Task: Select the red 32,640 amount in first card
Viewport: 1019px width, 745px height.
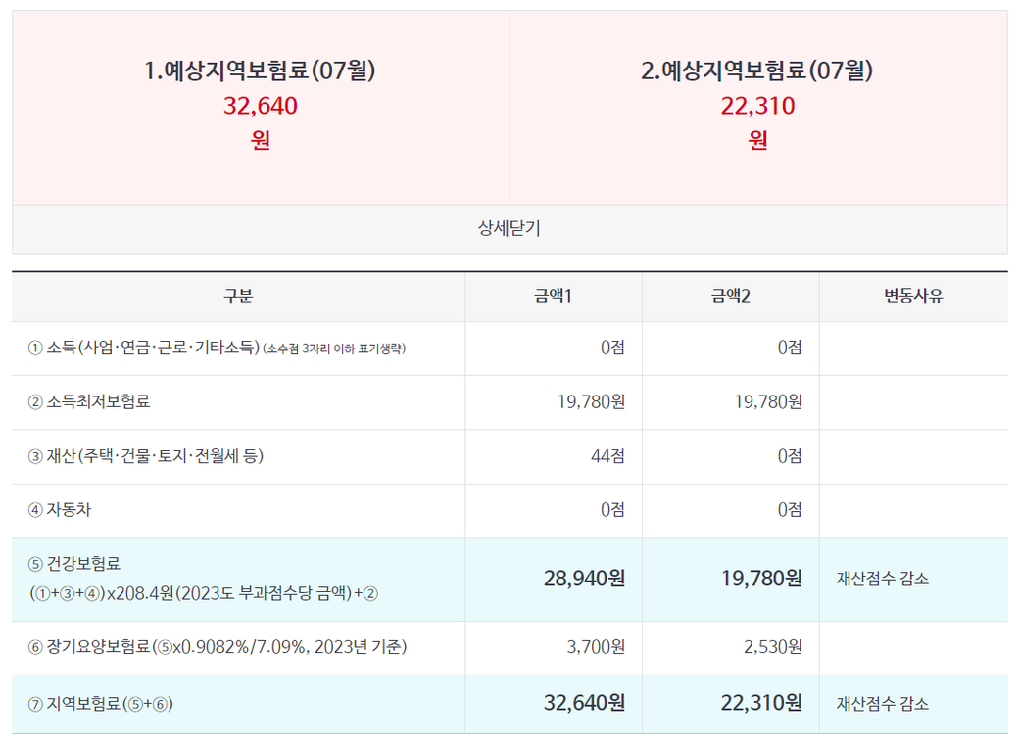Action: pos(260,106)
